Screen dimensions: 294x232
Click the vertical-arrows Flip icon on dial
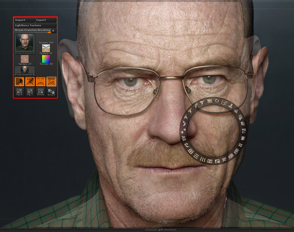[210, 161]
